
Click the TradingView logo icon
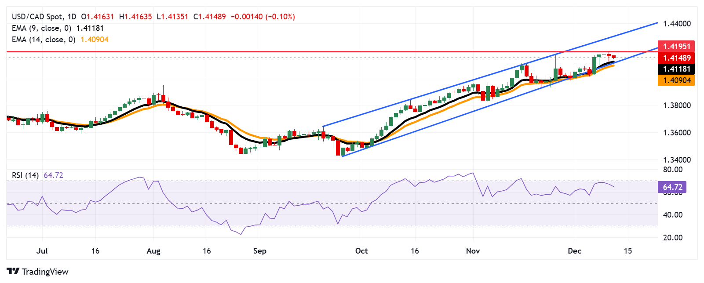click(x=13, y=272)
